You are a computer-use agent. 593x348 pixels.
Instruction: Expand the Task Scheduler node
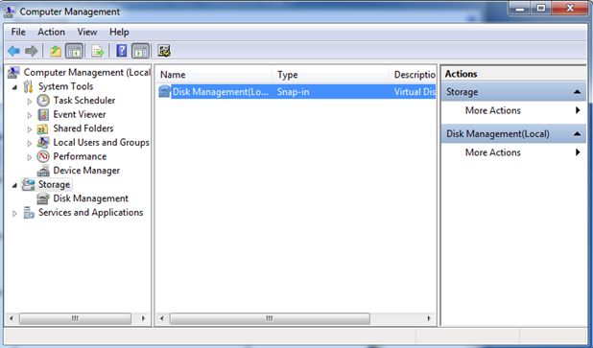click(x=30, y=101)
